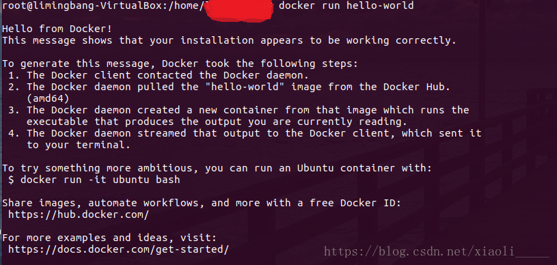Click step 1 'The Docker client contacted' line
Viewport: 557px width, 265px height.
pyautogui.click(x=159, y=75)
